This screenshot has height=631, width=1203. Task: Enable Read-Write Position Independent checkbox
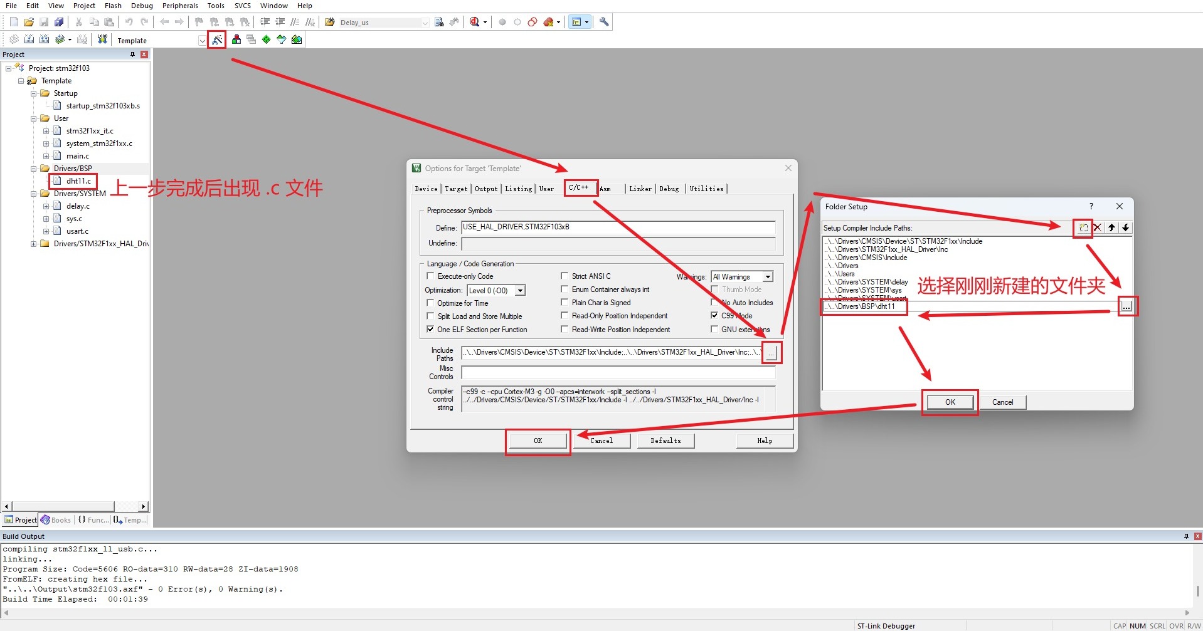(x=564, y=329)
